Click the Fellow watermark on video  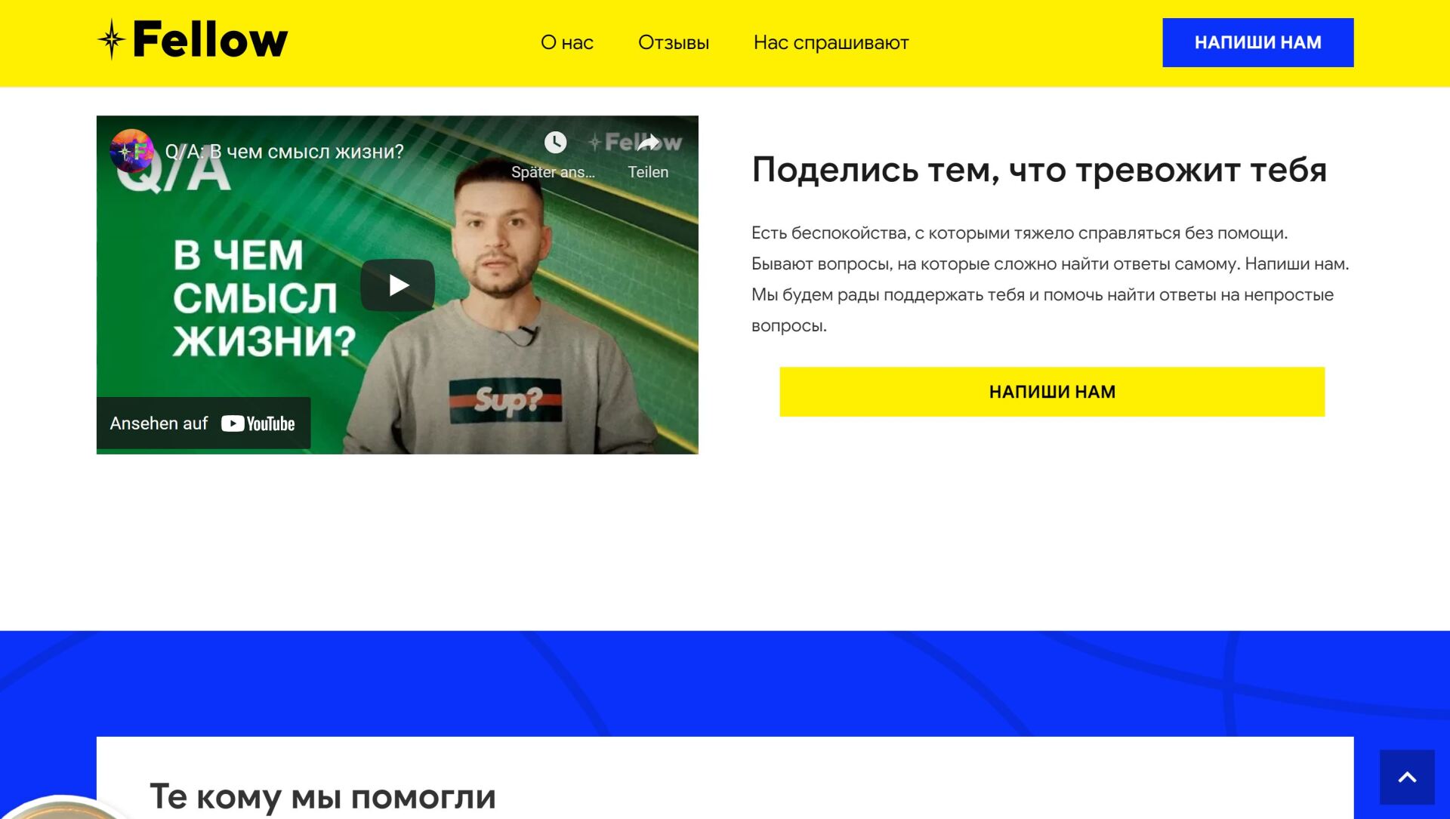point(635,142)
